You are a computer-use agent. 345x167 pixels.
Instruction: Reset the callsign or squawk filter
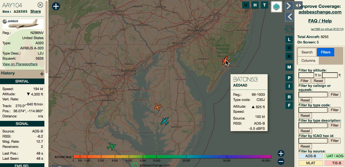[x=305, y=100]
